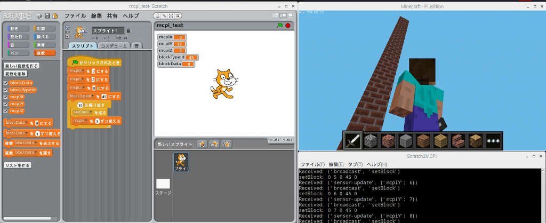
Task: Open the 共有 menu in Scratch
Action: tap(112, 15)
